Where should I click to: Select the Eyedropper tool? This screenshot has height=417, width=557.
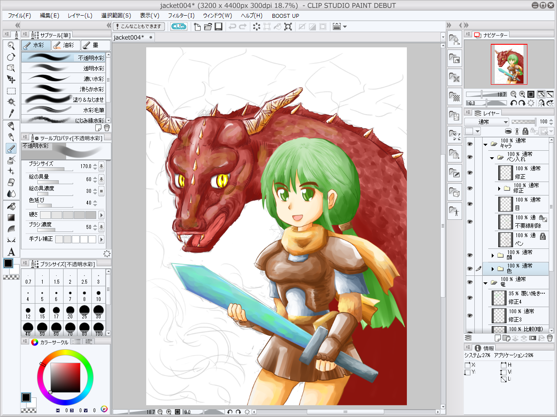11,113
